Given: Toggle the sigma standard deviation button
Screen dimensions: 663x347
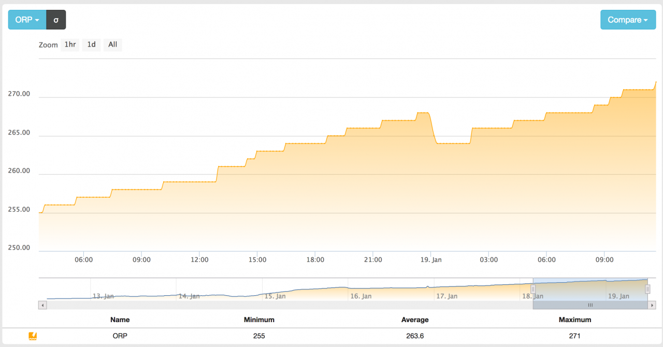Looking at the screenshot, I should click(x=56, y=20).
